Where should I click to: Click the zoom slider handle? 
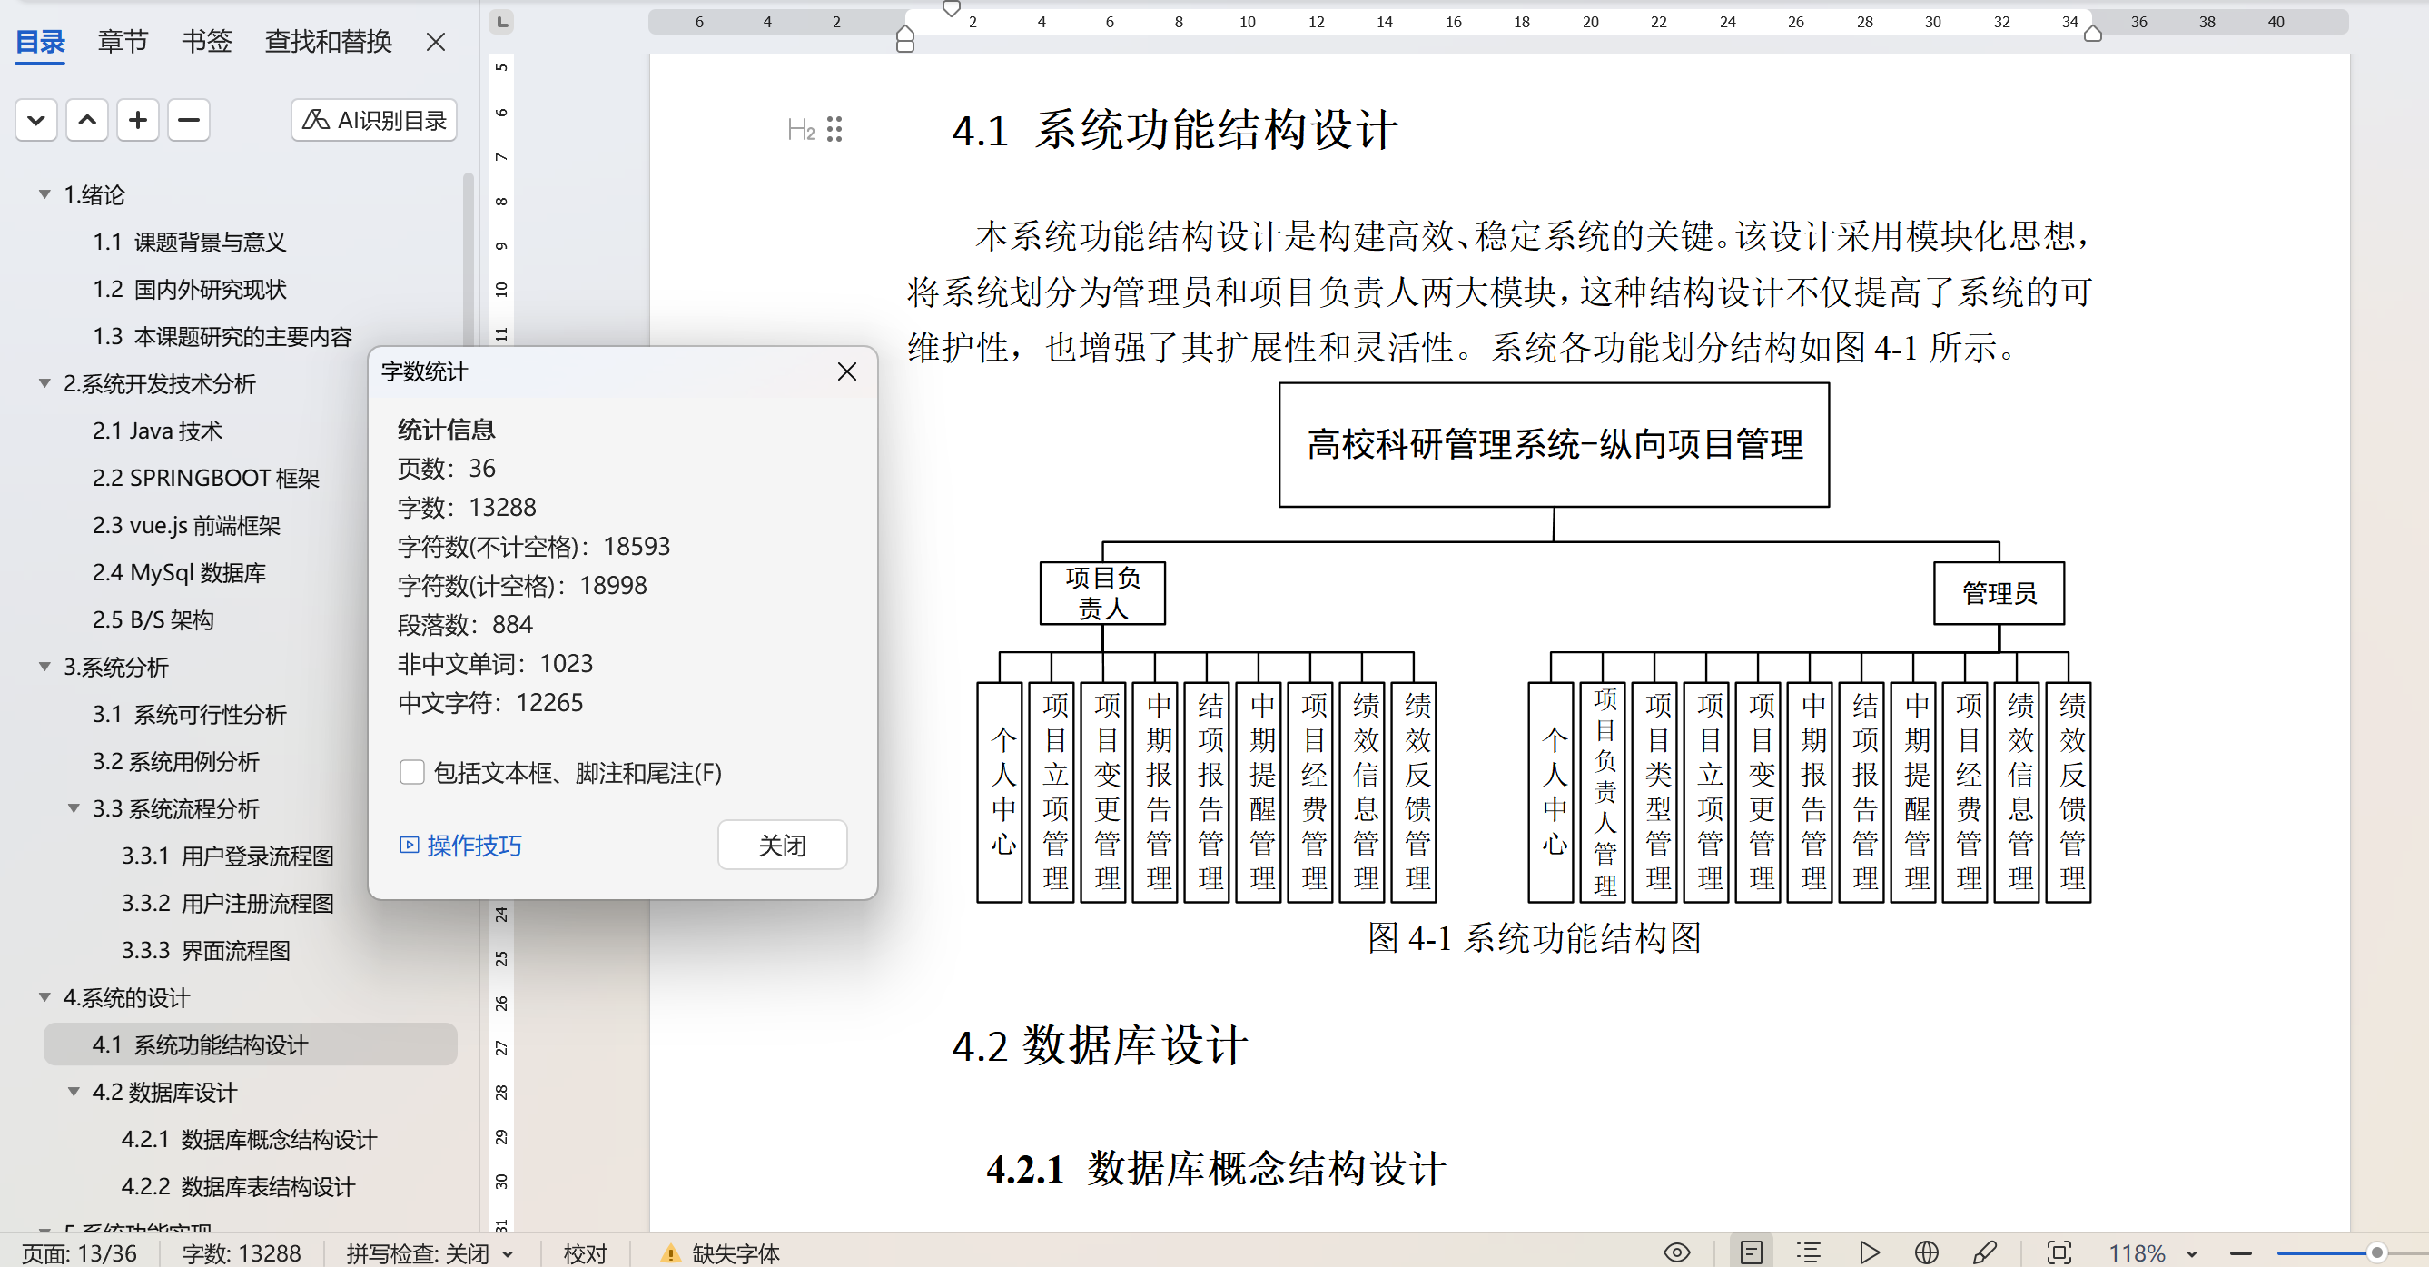point(2376,1252)
